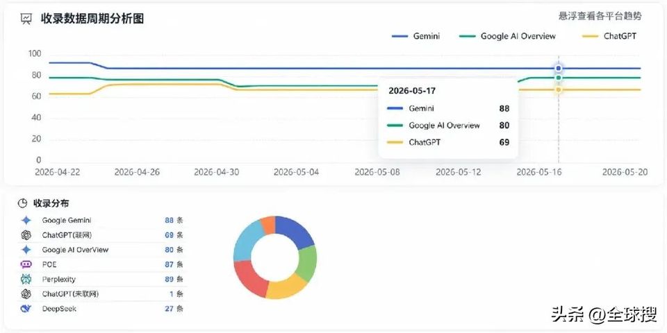Click the 2026-05-12 axis date label

coord(459,172)
